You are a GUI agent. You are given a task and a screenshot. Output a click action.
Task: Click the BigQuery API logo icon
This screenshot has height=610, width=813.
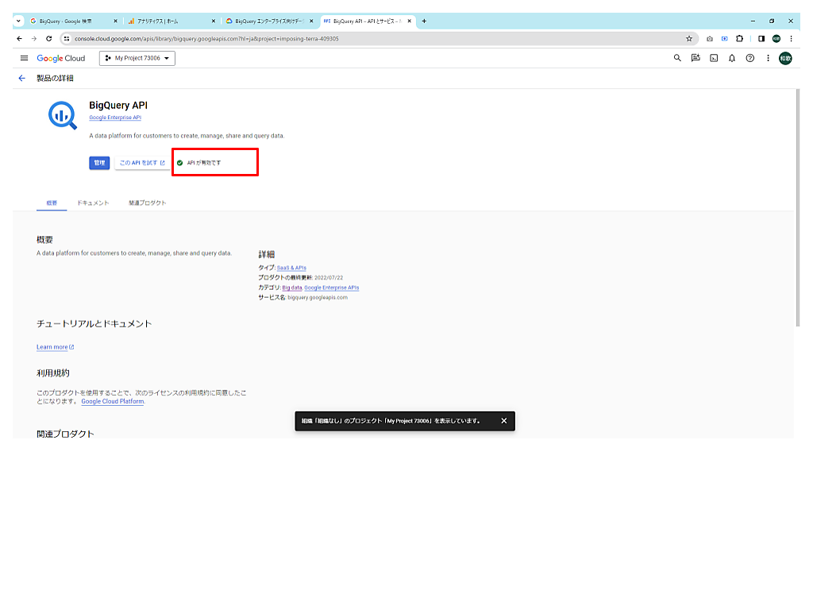63,116
